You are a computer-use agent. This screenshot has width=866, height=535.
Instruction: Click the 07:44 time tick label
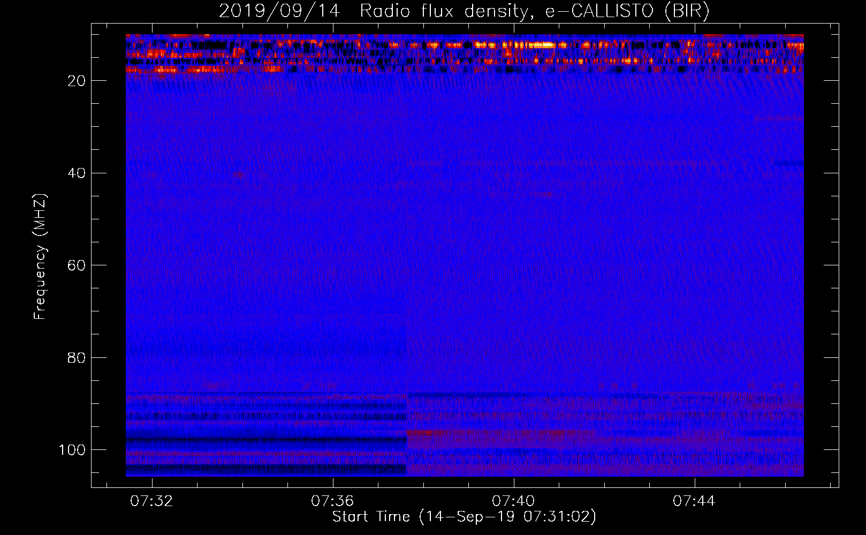694,501
